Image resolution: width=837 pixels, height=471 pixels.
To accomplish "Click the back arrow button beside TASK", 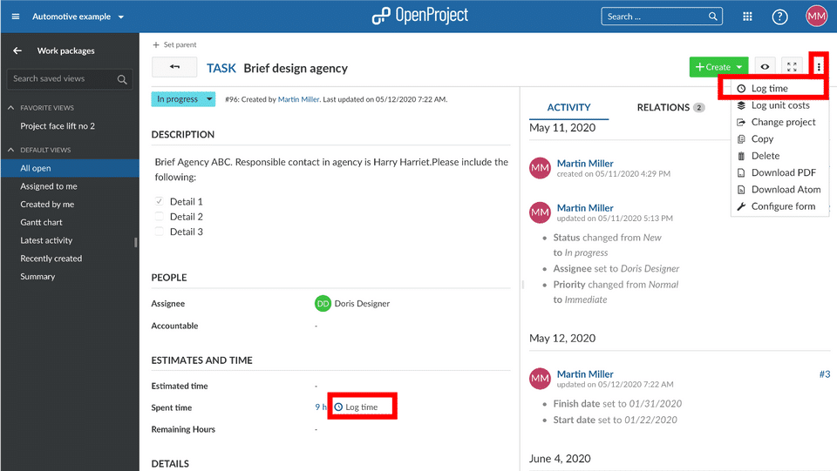I will (174, 67).
